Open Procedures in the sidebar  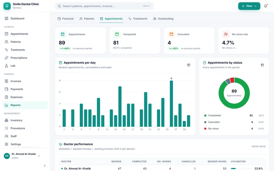click(25, 128)
